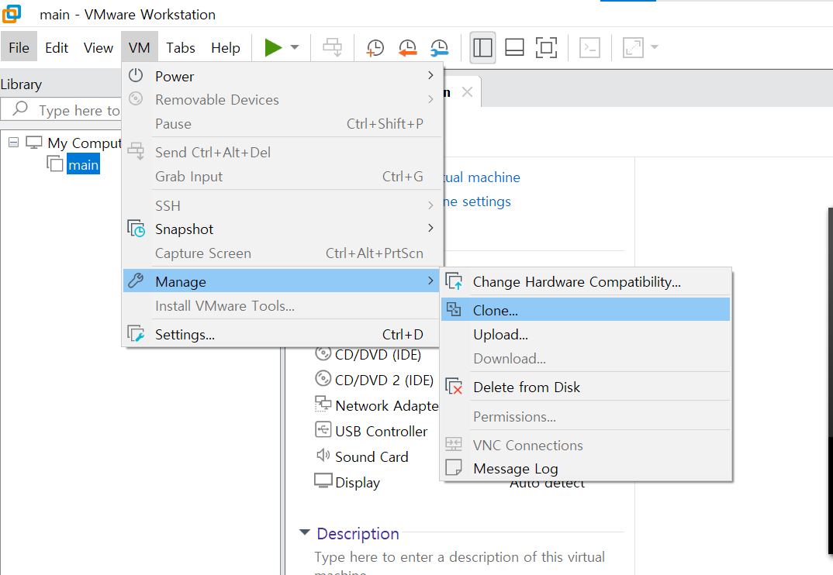
Task: Open the Edit menu
Action: [x=57, y=48]
